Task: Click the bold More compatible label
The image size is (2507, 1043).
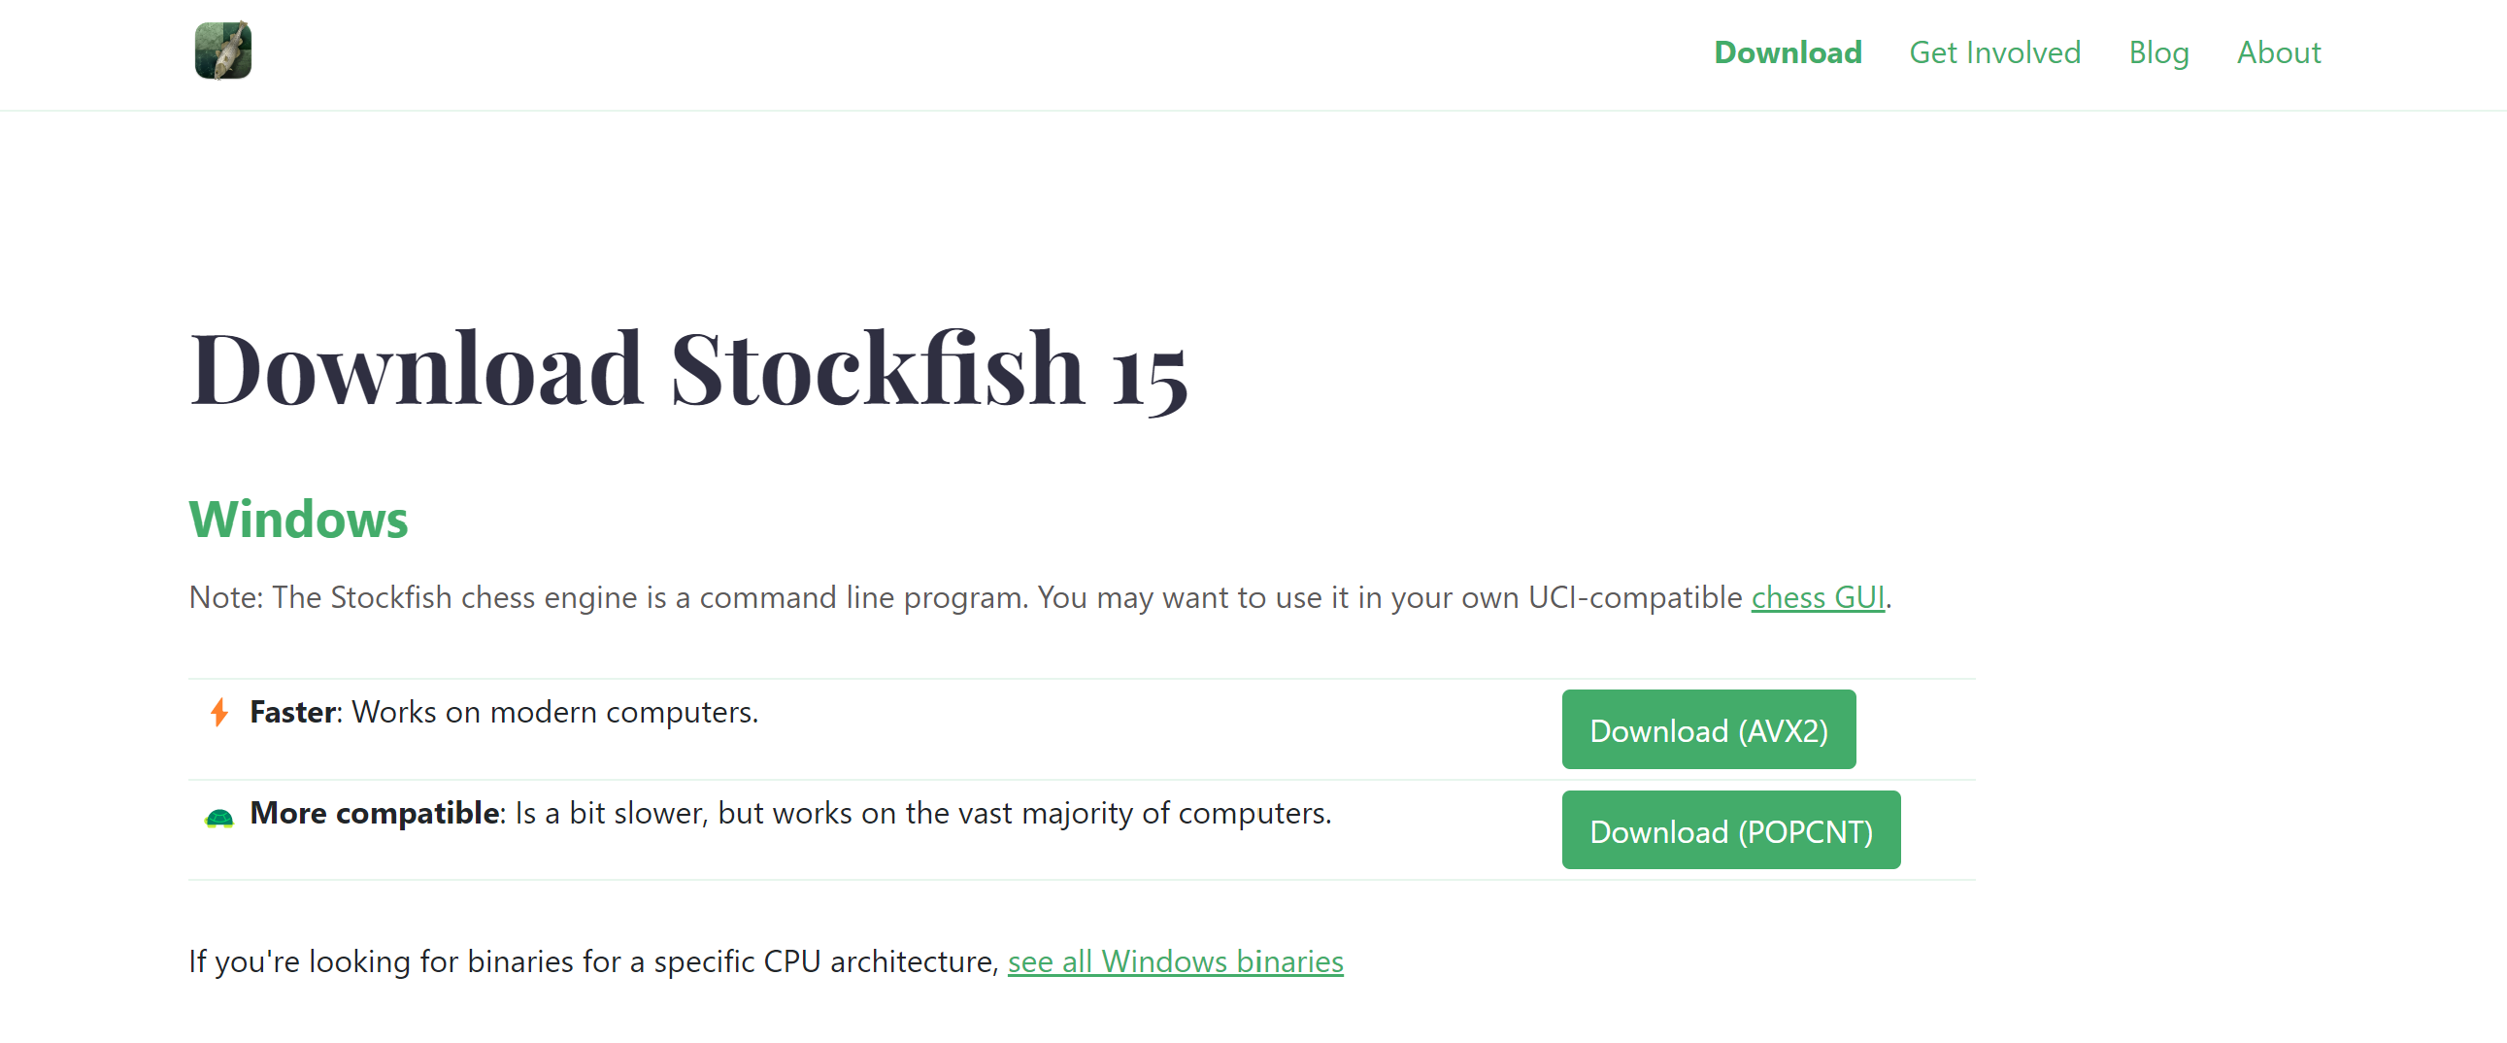Action: point(375,814)
